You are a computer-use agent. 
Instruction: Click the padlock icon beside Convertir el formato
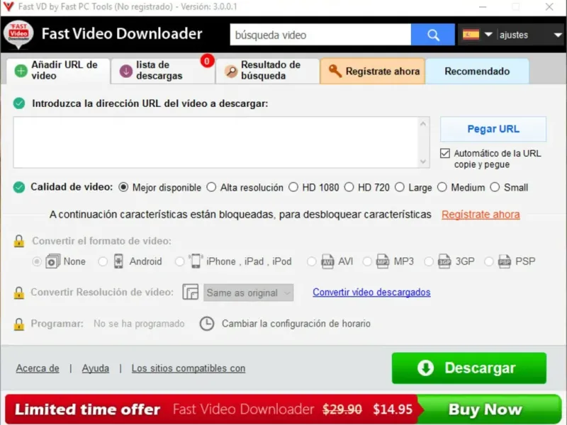(19, 241)
